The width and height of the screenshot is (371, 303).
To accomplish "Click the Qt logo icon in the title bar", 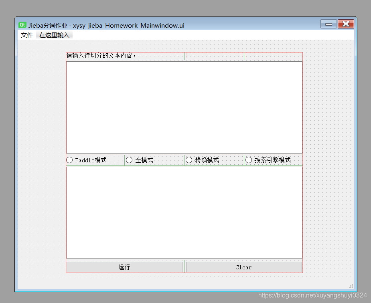I will 22,25.
